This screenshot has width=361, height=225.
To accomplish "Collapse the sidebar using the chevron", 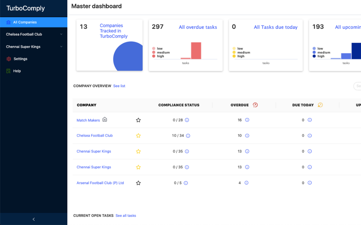I will (x=34, y=219).
